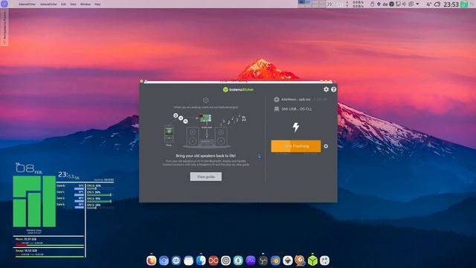Cancel flashing with the round X button
The image size is (476, 268).
[326, 146]
